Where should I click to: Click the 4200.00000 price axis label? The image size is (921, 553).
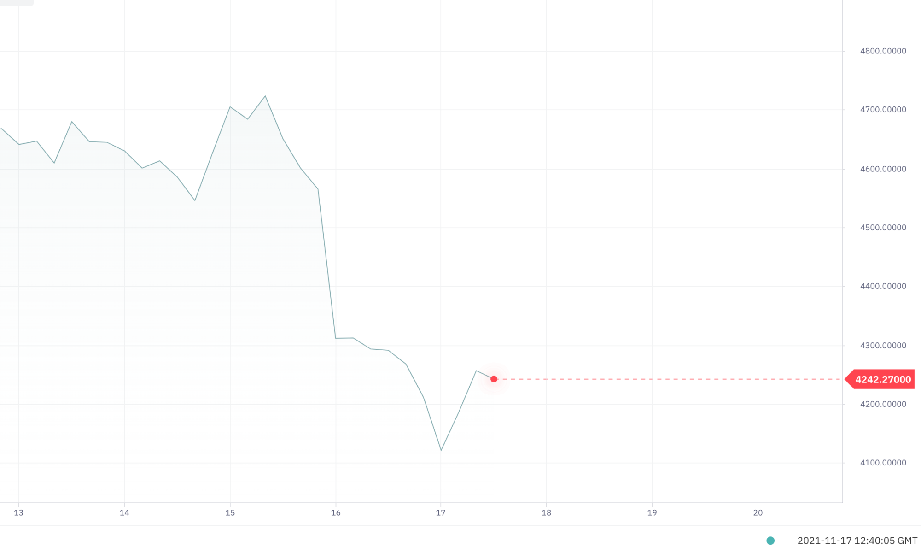click(x=883, y=404)
